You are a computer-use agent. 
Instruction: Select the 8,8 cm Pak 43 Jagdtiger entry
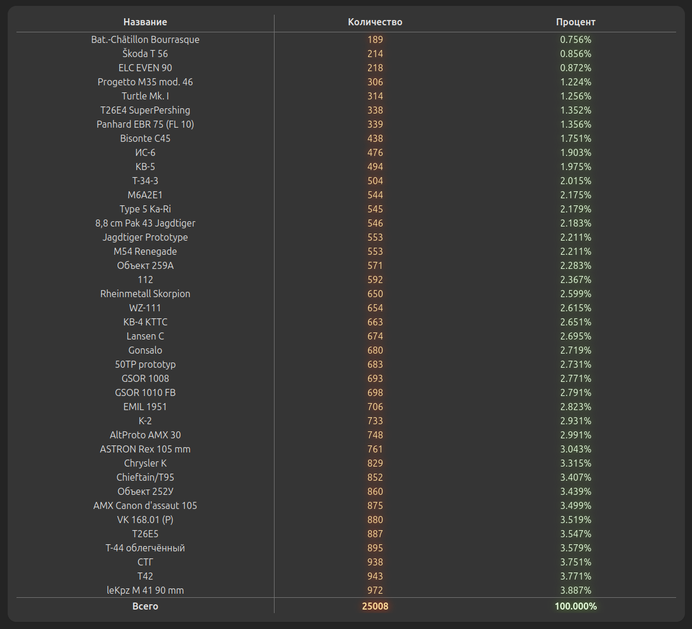(145, 223)
